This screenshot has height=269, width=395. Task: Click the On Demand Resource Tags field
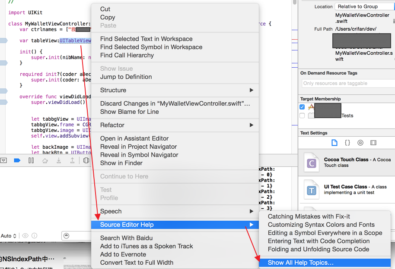click(x=348, y=83)
